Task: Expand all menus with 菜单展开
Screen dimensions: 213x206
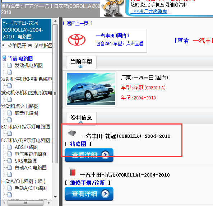Action: (x=17, y=46)
